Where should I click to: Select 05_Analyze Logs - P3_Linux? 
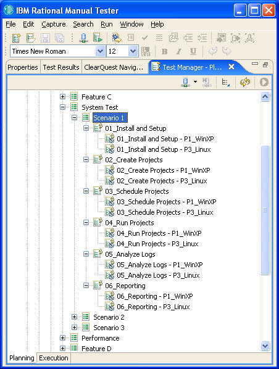tap(158, 275)
